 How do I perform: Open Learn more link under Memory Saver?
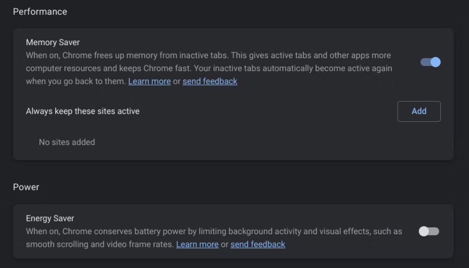pyautogui.click(x=149, y=81)
